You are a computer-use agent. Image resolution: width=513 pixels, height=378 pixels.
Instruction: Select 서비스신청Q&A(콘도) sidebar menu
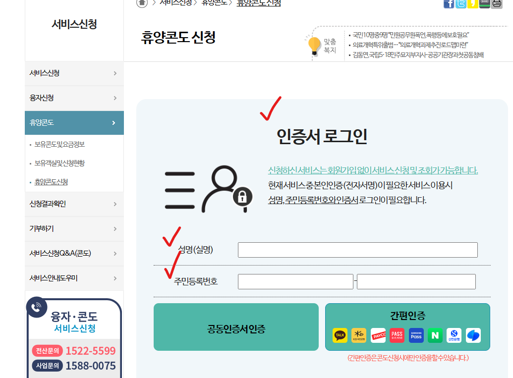tap(74, 253)
